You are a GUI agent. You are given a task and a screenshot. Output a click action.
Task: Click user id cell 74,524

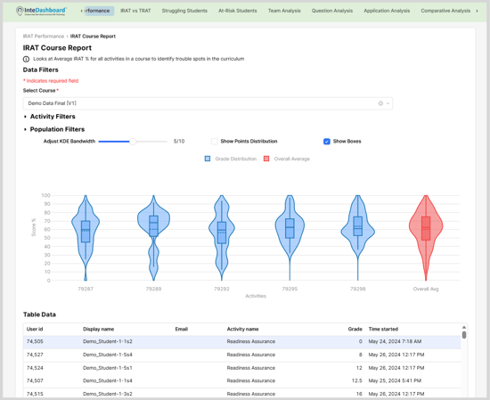pyautogui.click(x=35, y=368)
